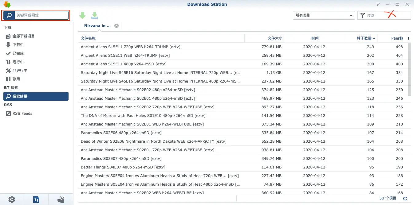Screen dimensions: 414x205
Task: Click the green download arrow button
Action: 82,15
